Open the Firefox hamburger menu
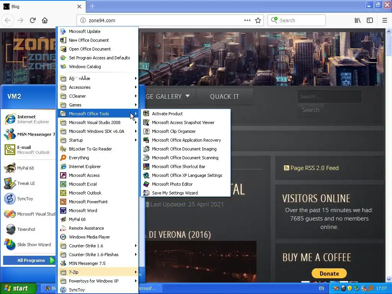392x294 pixels. 384,21
